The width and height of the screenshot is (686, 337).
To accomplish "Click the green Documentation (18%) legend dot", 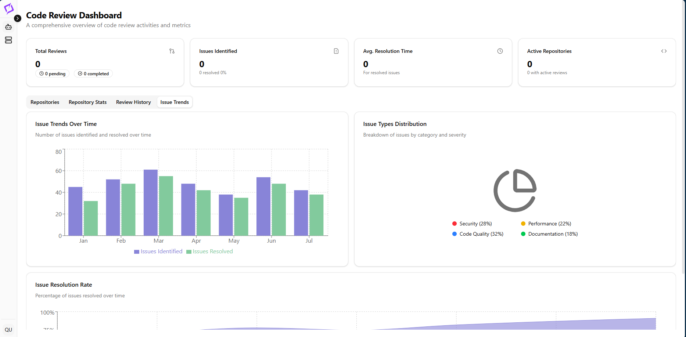I will pos(523,234).
